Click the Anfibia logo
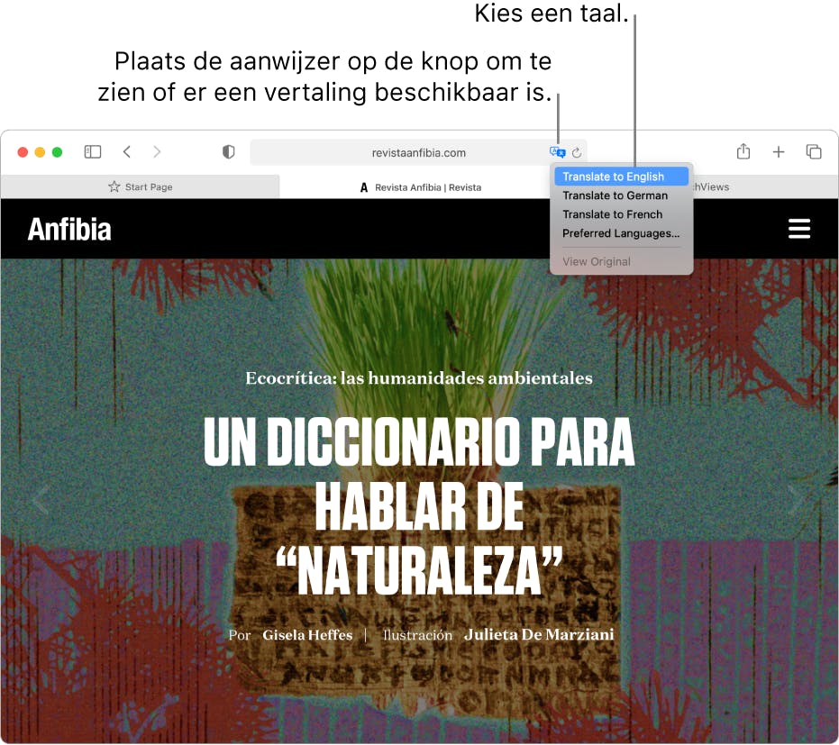839x745 pixels. [x=69, y=230]
